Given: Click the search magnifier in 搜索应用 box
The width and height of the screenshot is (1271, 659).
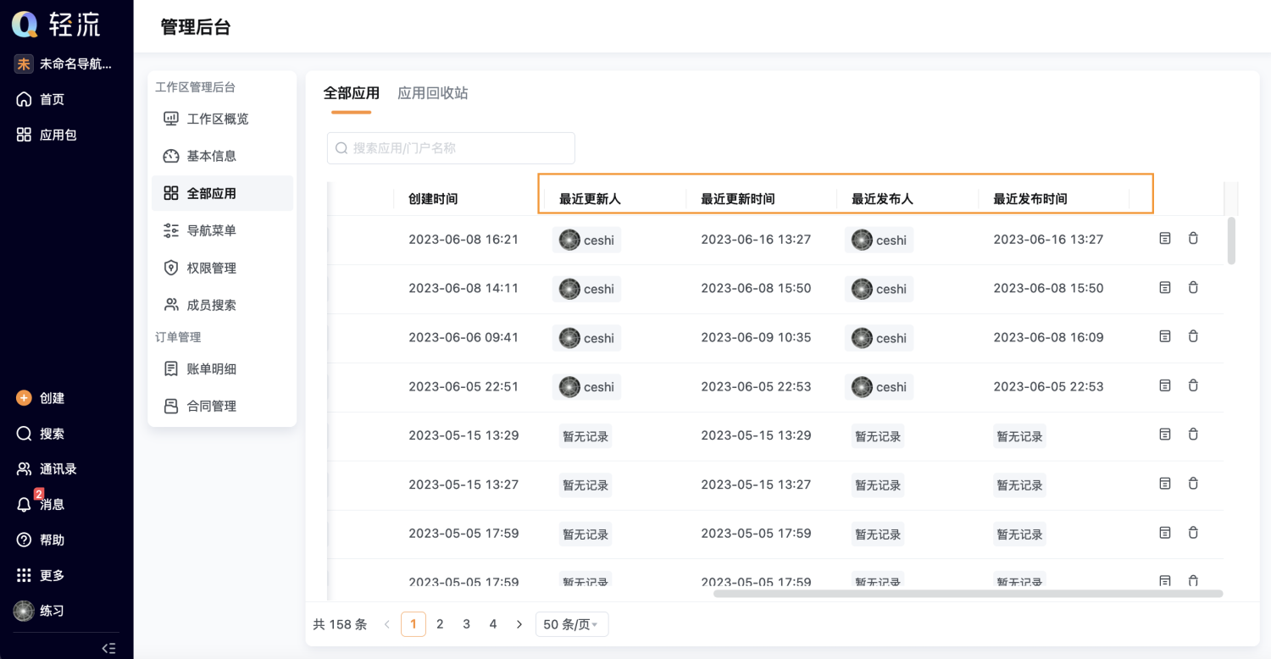Looking at the screenshot, I should (x=341, y=148).
